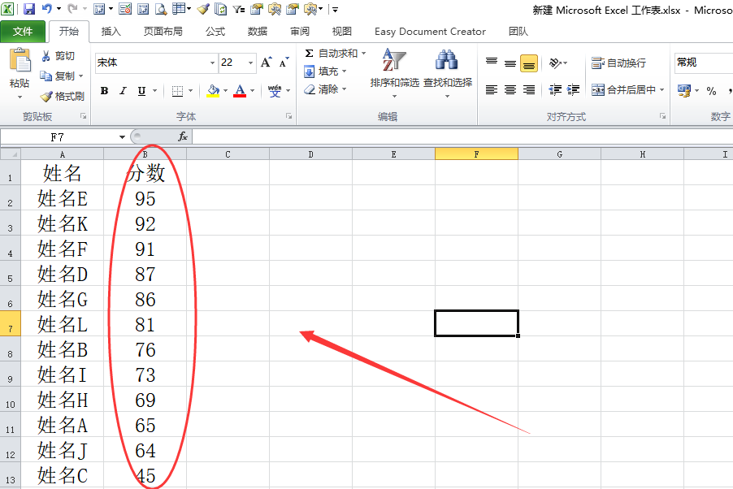Image resolution: width=733 pixels, height=489 pixels.
Task: Switch to the Formulas (公式) tab
Action: [x=215, y=32]
